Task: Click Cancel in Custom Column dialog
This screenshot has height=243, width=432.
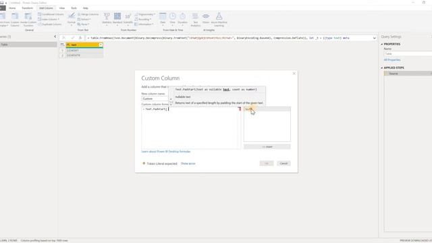Action: click(x=283, y=163)
